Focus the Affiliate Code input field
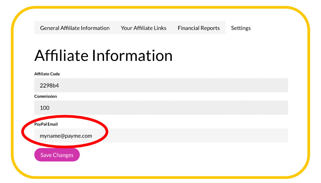The image size is (321, 183). pos(161,85)
